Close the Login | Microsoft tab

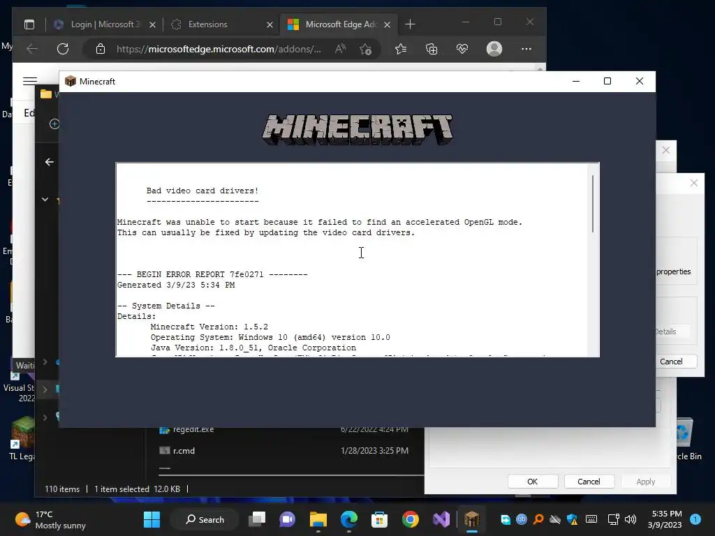153,24
